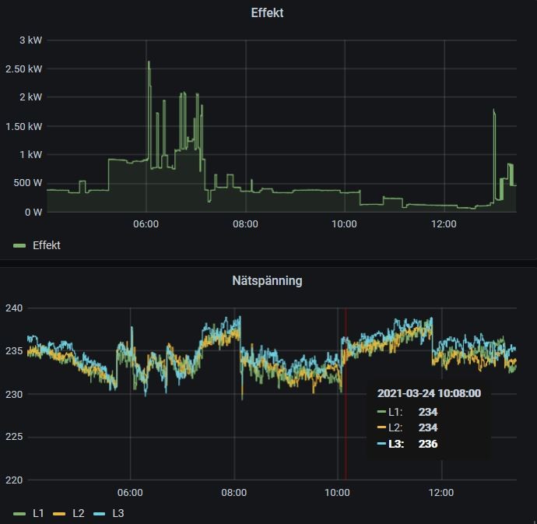Click the L1 value row in the tooltip
Screen dimensions: 537x524
click(409, 411)
